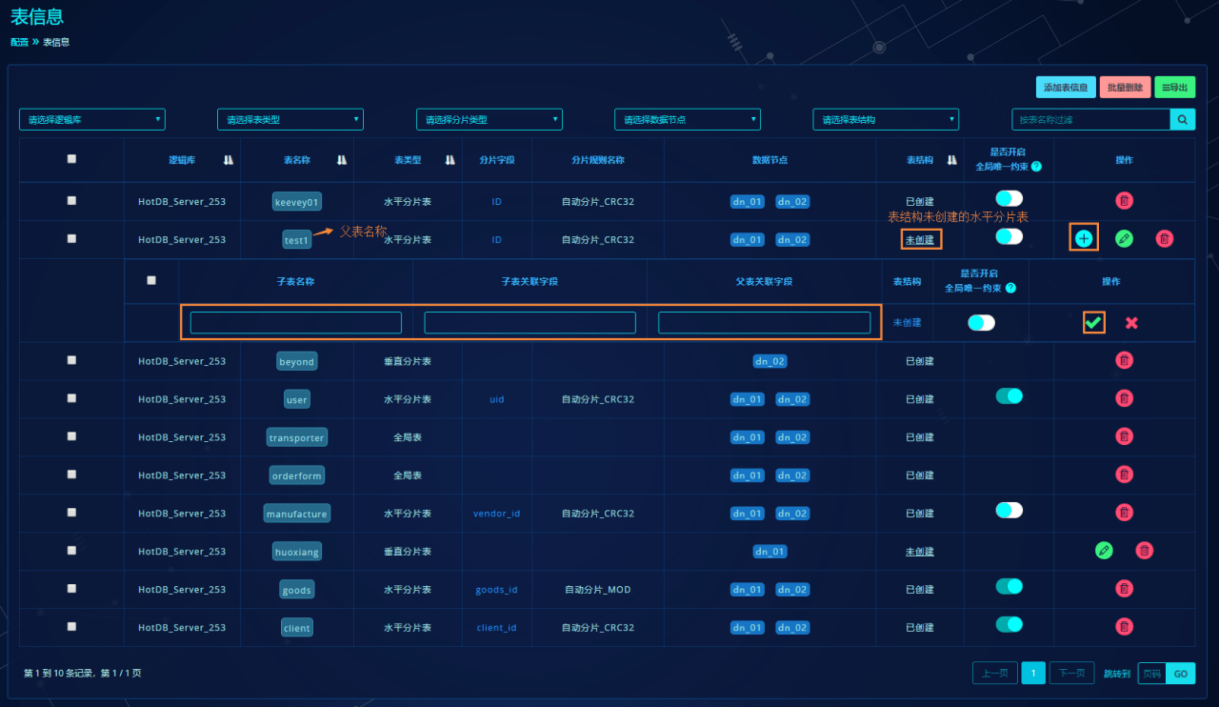
Task: Open the 请选择表结构 dropdown
Action: tap(886, 119)
